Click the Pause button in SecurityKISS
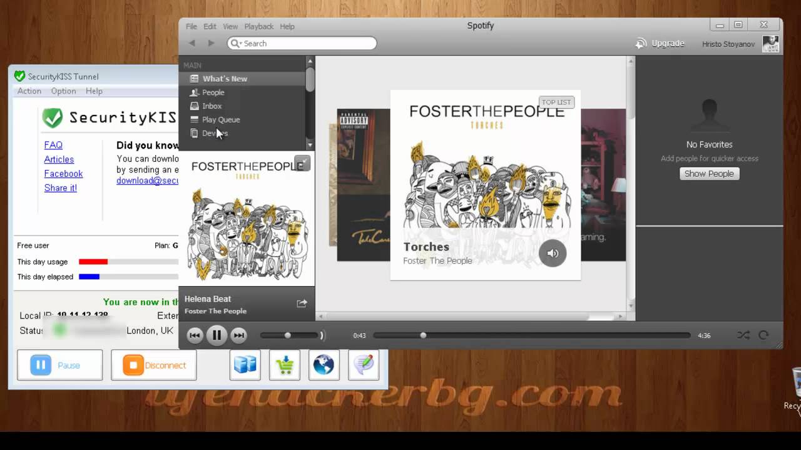Viewport: 801px width, 450px height. (x=60, y=365)
